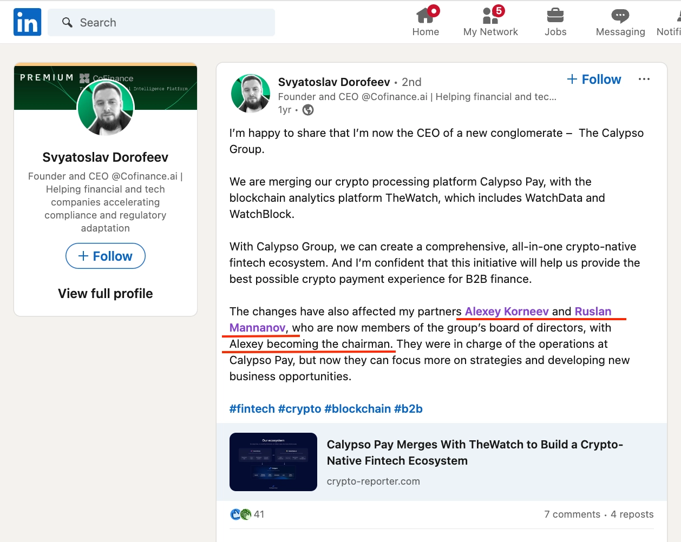Open the three-dot post options menu

point(644,80)
